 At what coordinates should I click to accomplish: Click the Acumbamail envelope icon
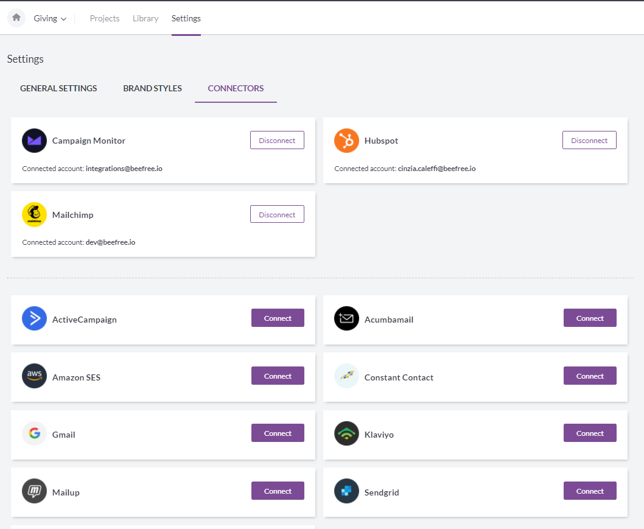(346, 318)
